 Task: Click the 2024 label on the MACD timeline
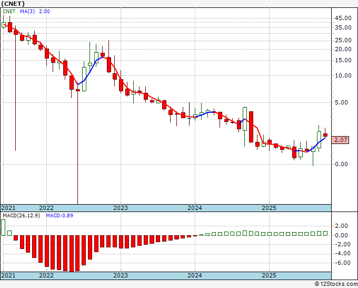click(195, 275)
